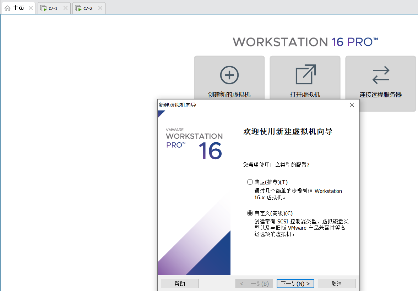Click the 典型 option description text
418x291 pixels.
click(298, 194)
